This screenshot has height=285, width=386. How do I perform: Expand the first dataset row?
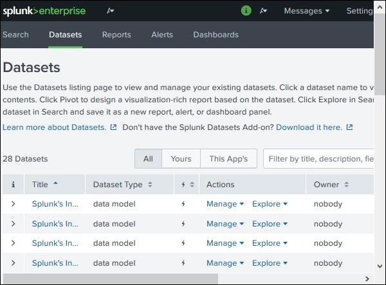pyautogui.click(x=14, y=205)
